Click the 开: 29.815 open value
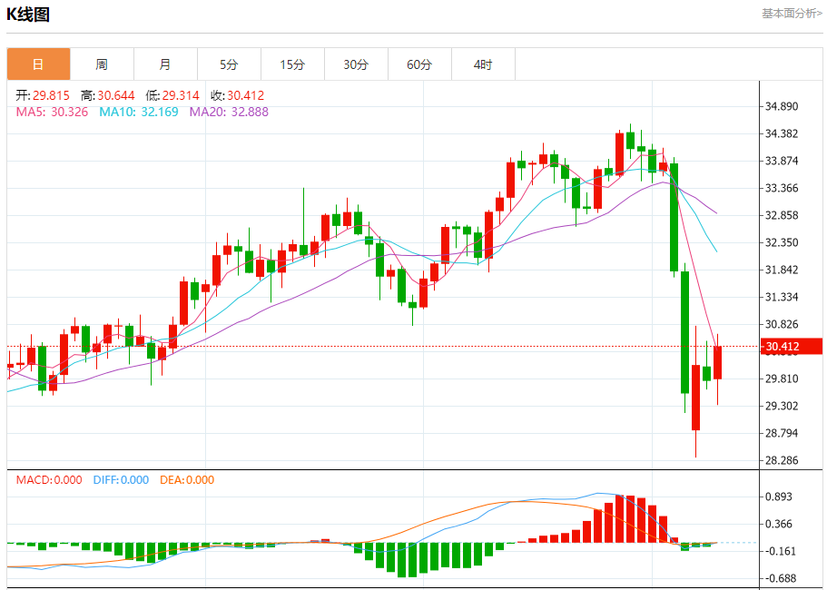Viewport: 827px width, 590px height. pyautogui.click(x=43, y=95)
